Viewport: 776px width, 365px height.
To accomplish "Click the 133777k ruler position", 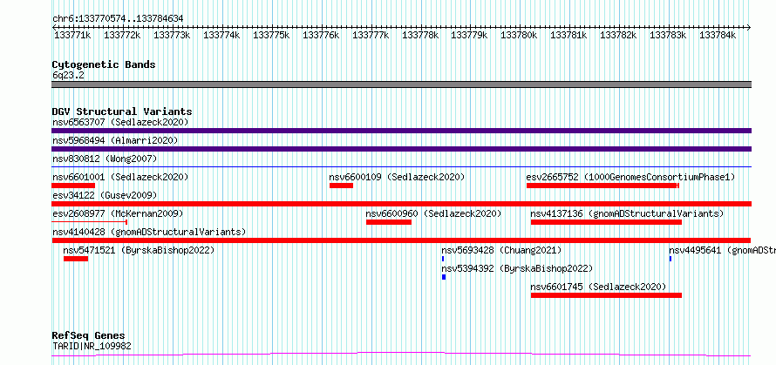I will point(371,35).
